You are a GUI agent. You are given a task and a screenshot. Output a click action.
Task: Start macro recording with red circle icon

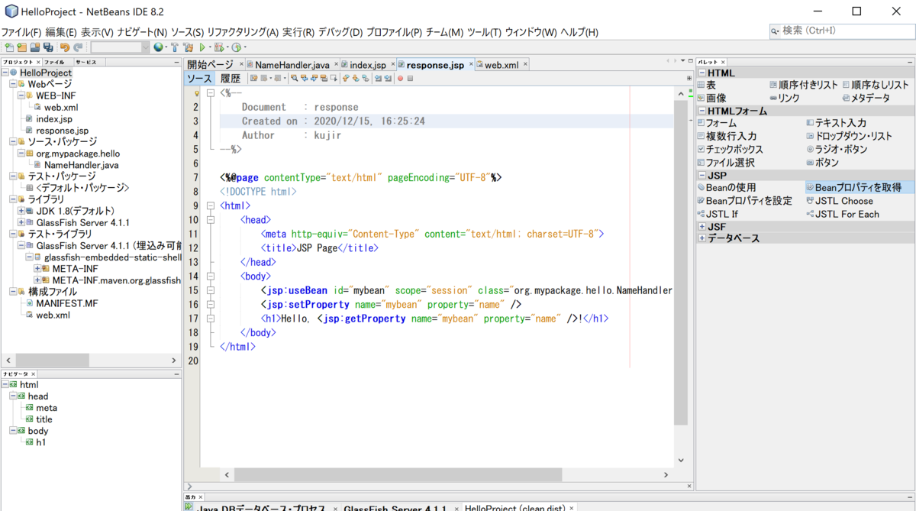[400, 78]
